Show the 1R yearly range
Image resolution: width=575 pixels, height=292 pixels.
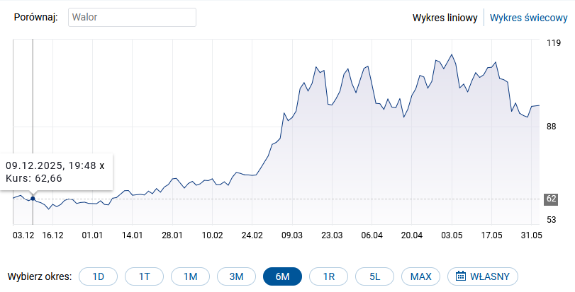(x=328, y=276)
